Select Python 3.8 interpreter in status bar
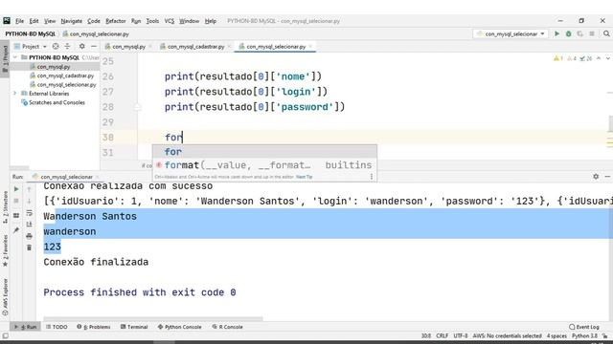 click(584, 335)
